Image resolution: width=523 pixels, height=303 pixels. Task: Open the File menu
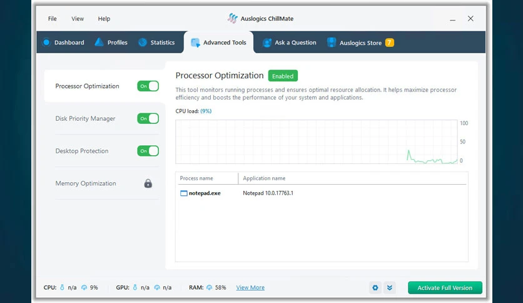[x=52, y=19]
